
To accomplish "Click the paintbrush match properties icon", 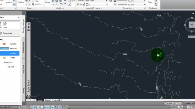I will (x=70, y=5).
